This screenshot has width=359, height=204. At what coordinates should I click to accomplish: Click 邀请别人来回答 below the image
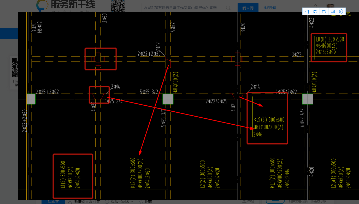(x=84, y=202)
